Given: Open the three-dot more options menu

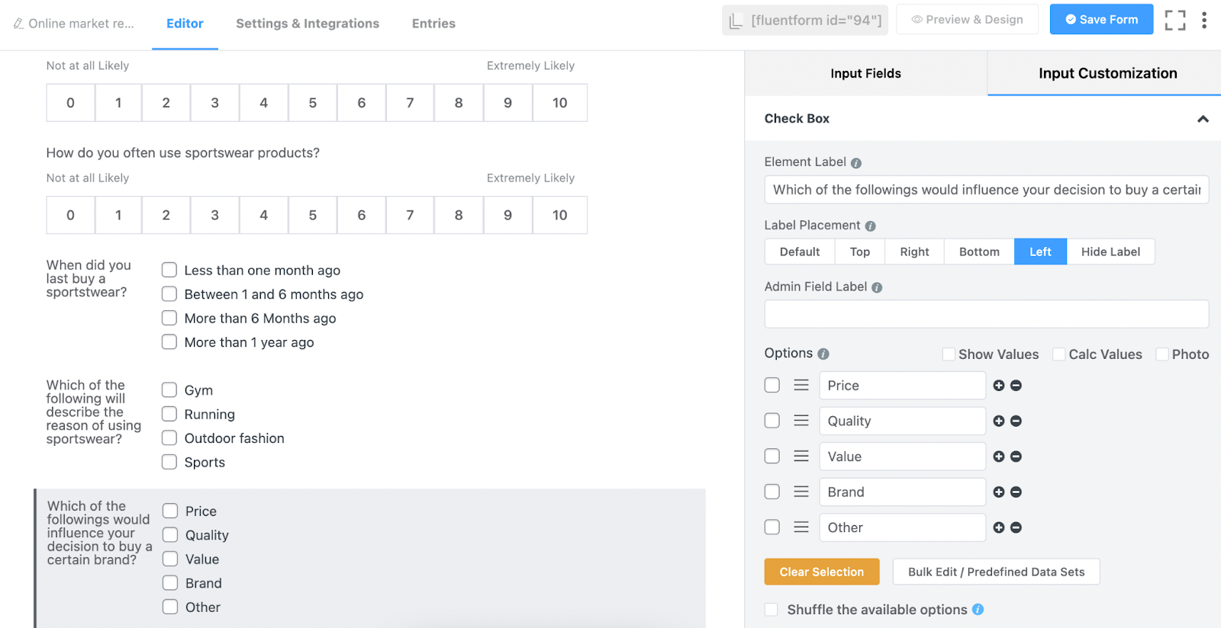Looking at the screenshot, I should (1204, 20).
